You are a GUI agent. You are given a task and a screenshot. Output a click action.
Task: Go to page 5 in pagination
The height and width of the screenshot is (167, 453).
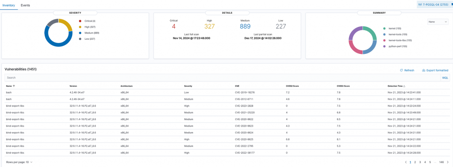pos(430,162)
